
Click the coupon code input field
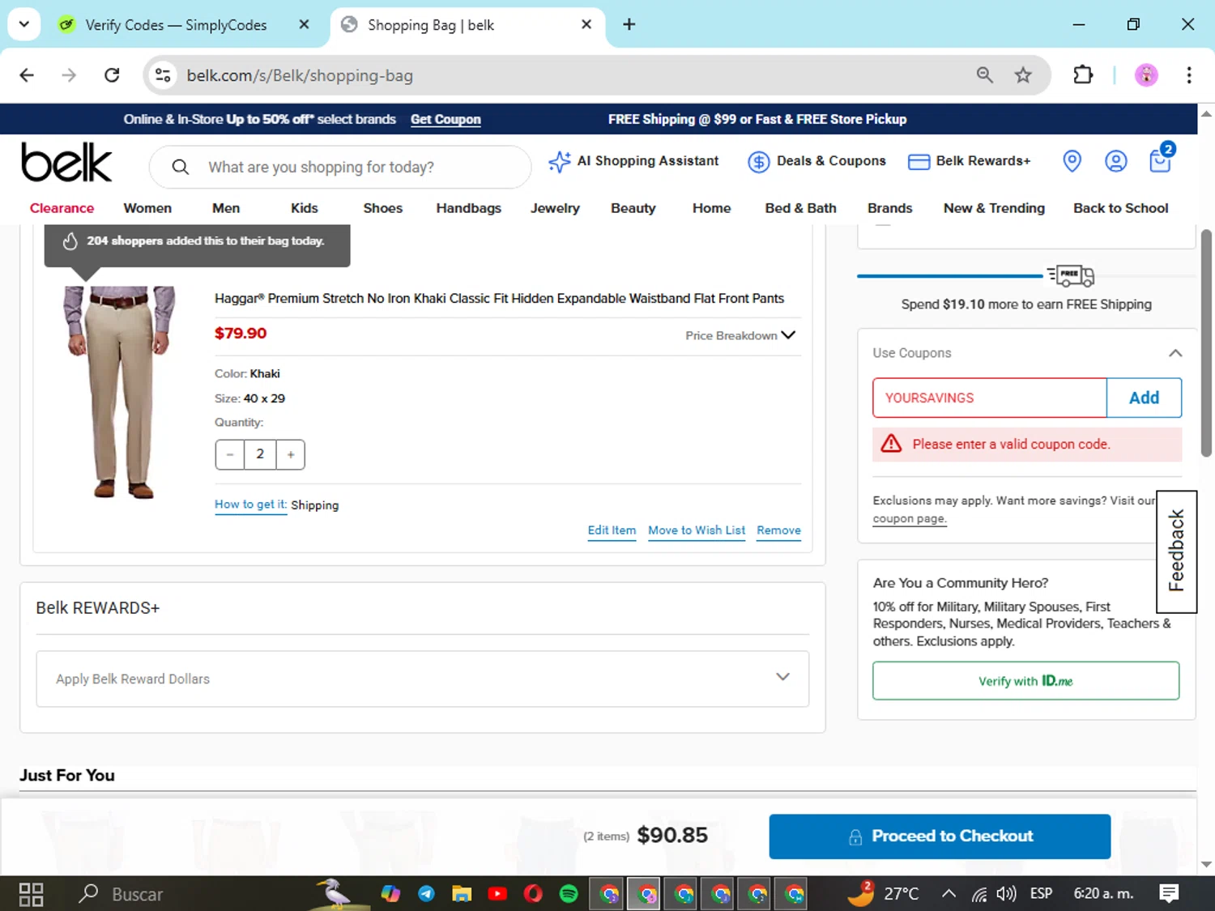tap(989, 398)
